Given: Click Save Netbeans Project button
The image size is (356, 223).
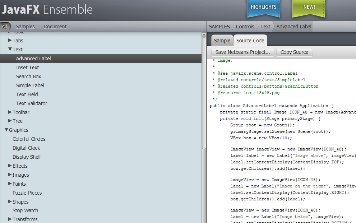Looking at the screenshot, I should 242,52.
